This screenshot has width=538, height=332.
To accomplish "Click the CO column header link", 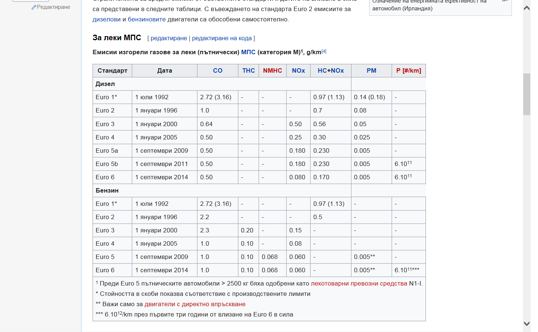I will click(217, 70).
